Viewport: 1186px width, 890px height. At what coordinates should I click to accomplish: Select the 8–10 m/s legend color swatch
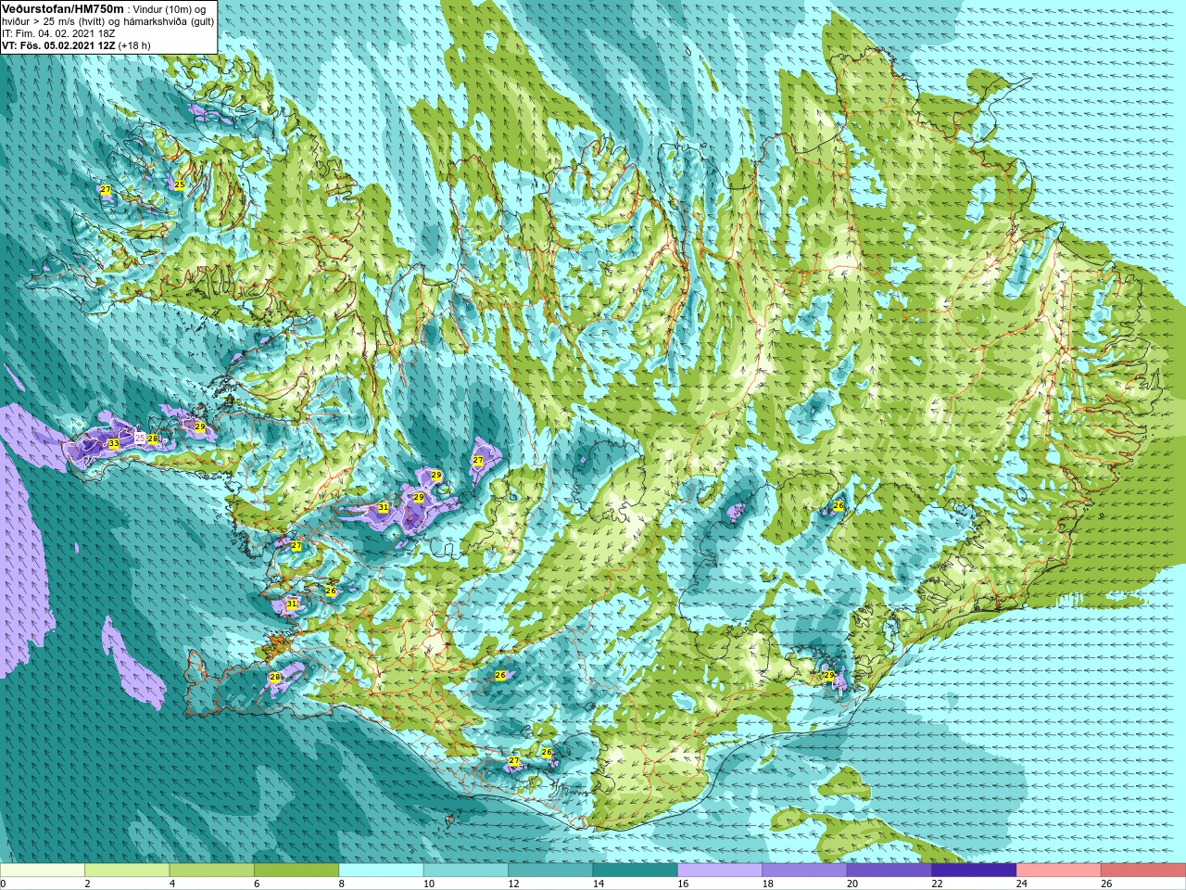tap(381, 871)
